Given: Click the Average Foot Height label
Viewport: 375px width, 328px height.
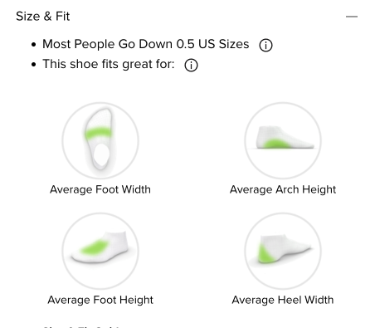Looking at the screenshot, I should [x=100, y=300].
